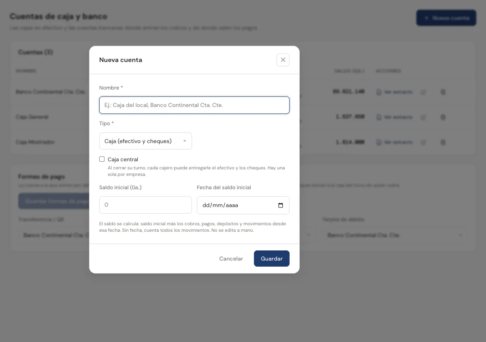Open Ver extracto for the Caja General row
The height and width of the screenshot is (342, 486).
pyautogui.click(x=394, y=117)
